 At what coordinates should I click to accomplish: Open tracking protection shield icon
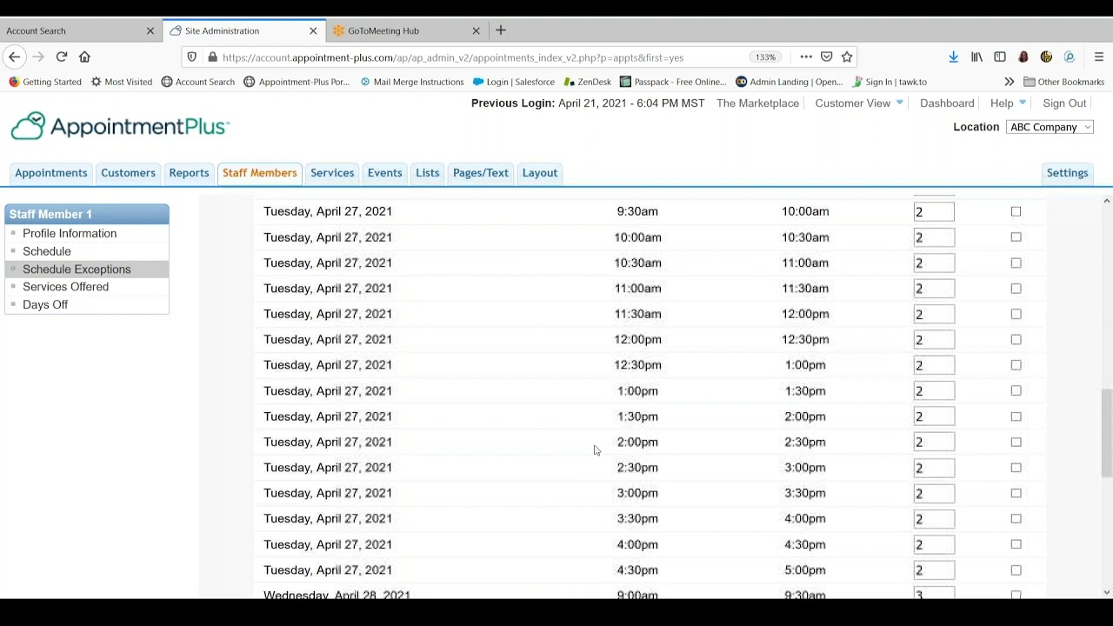192,57
